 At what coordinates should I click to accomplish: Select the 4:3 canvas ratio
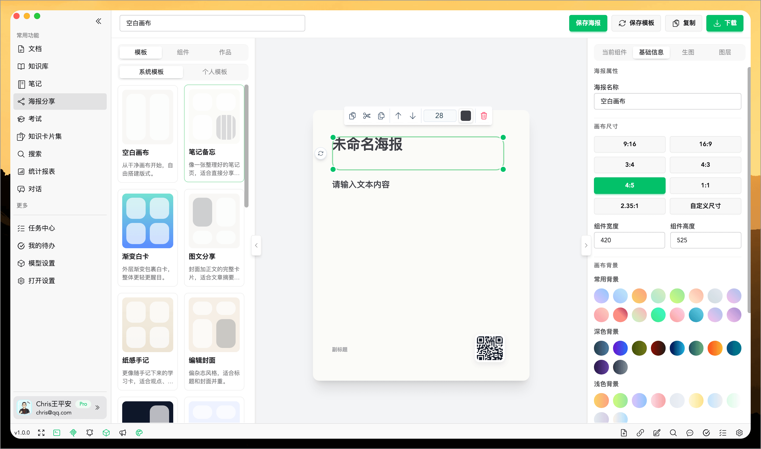pyautogui.click(x=705, y=165)
